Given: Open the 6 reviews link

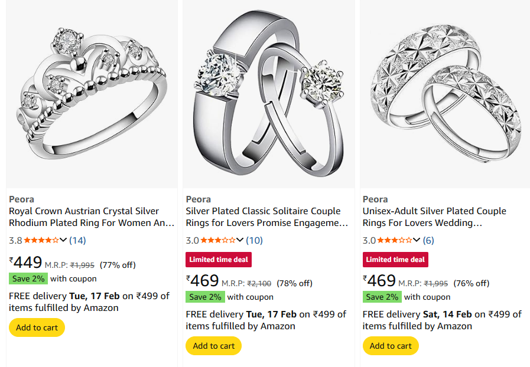Looking at the screenshot, I should click(x=428, y=240).
